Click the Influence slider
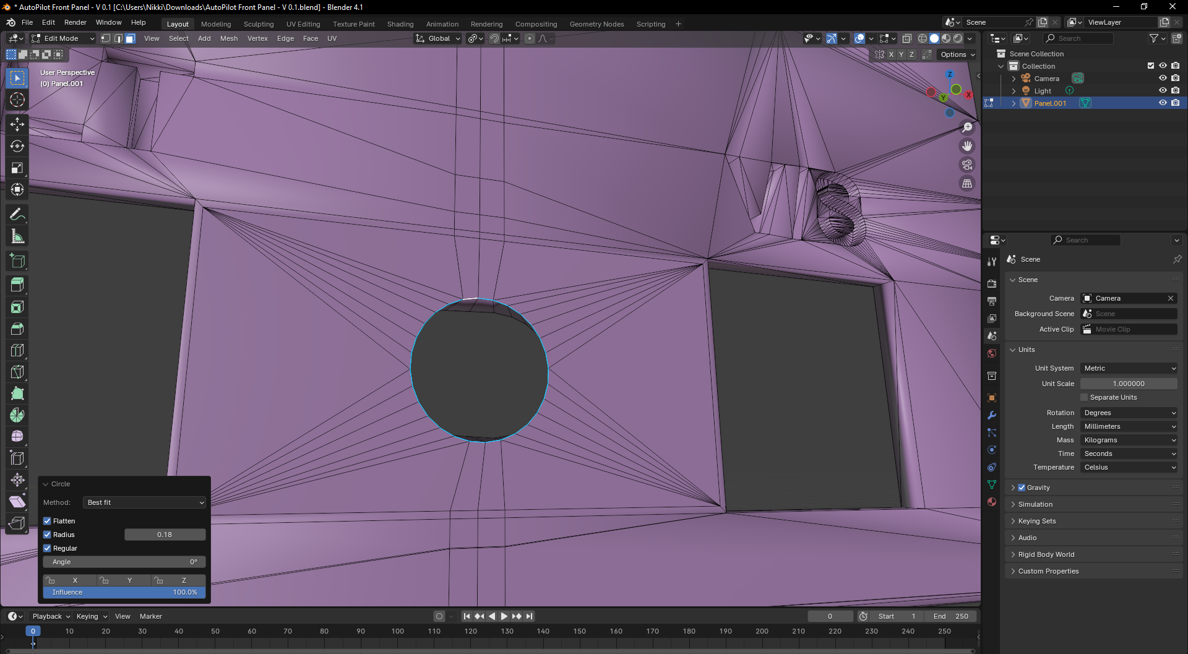The height and width of the screenshot is (654, 1188). tap(124, 592)
